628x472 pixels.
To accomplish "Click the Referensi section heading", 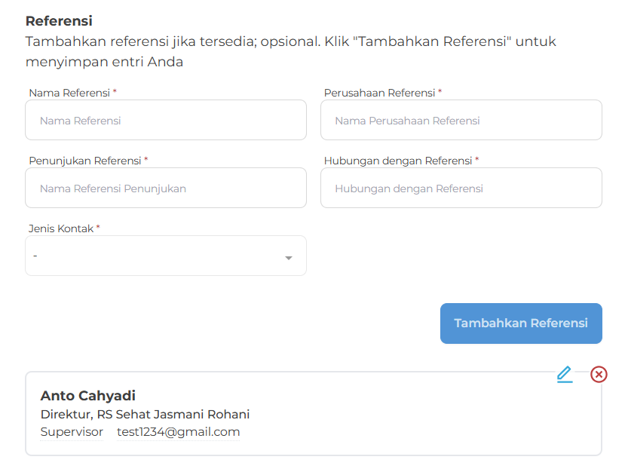I will point(59,21).
